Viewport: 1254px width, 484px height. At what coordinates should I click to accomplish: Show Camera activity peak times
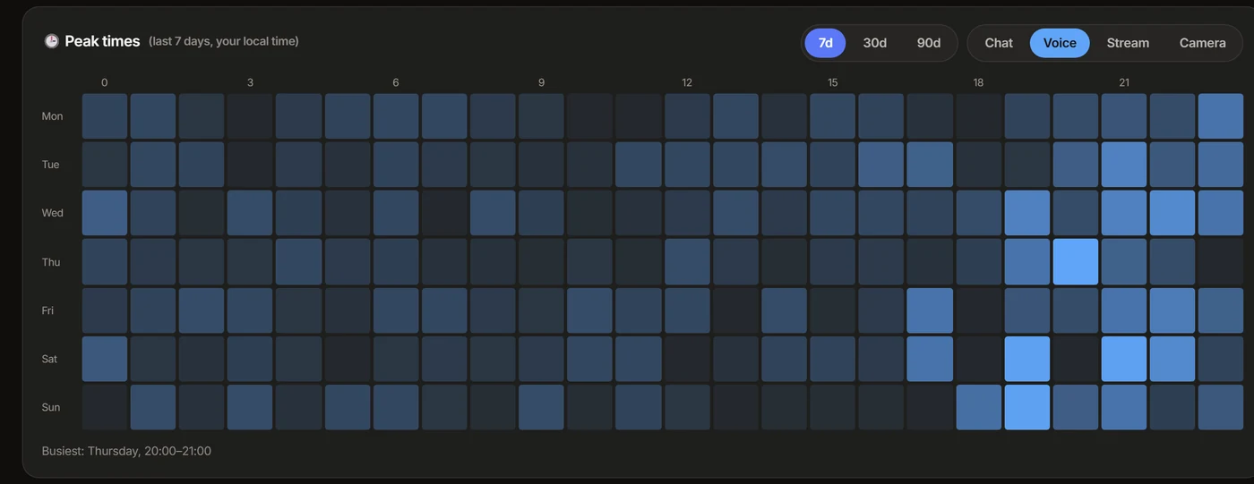click(1203, 43)
